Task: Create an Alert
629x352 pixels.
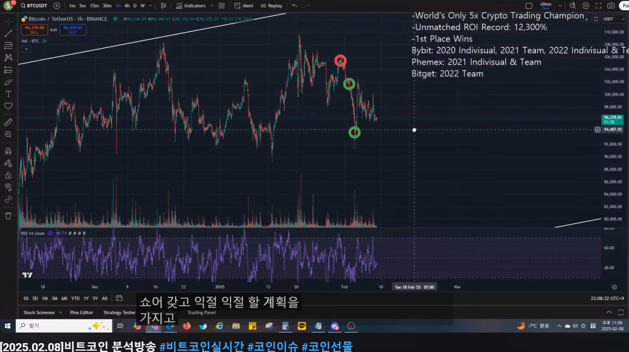Action: [x=244, y=6]
